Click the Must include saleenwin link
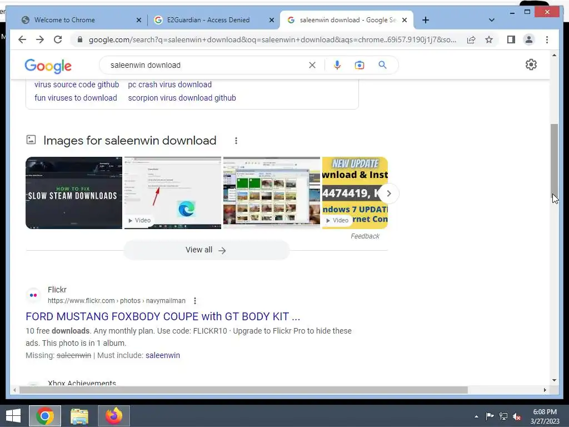This screenshot has height=427, width=569. pyautogui.click(x=163, y=355)
